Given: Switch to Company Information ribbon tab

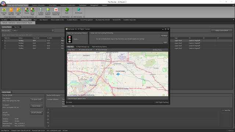Looking at the screenshot, I should point(38,5).
